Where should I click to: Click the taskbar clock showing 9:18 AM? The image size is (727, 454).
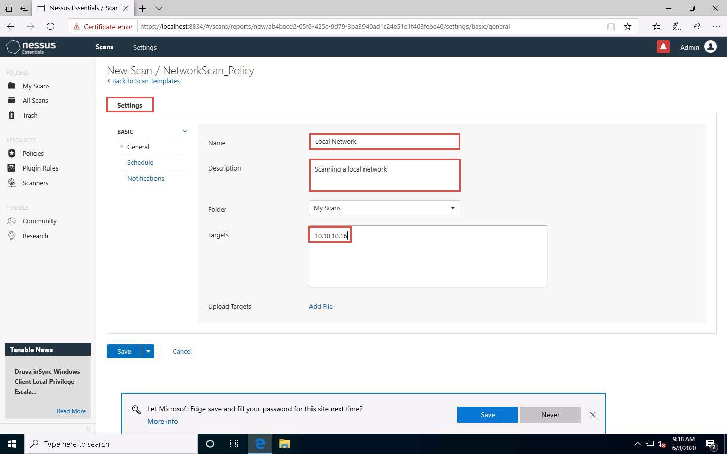684,444
